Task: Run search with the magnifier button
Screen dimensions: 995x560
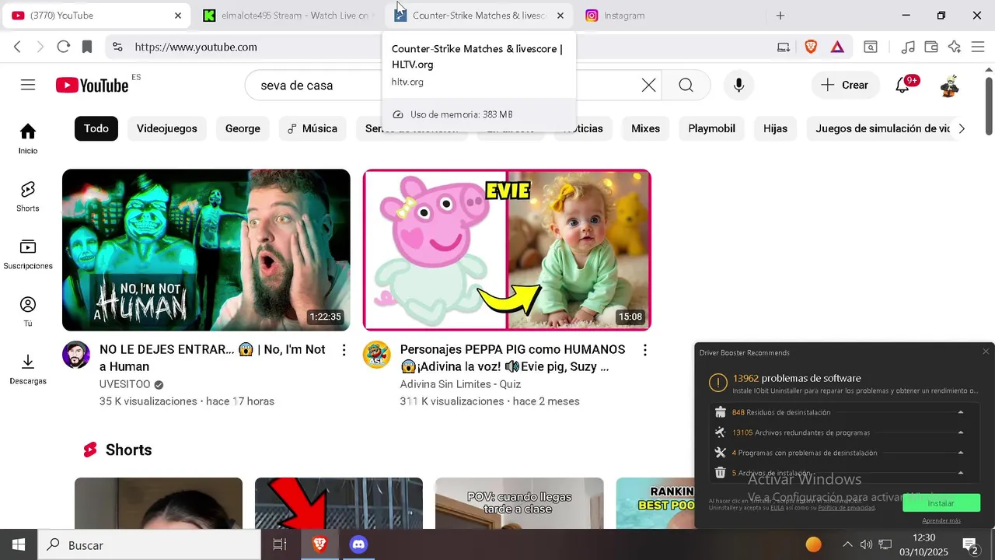Action: coord(686,86)
